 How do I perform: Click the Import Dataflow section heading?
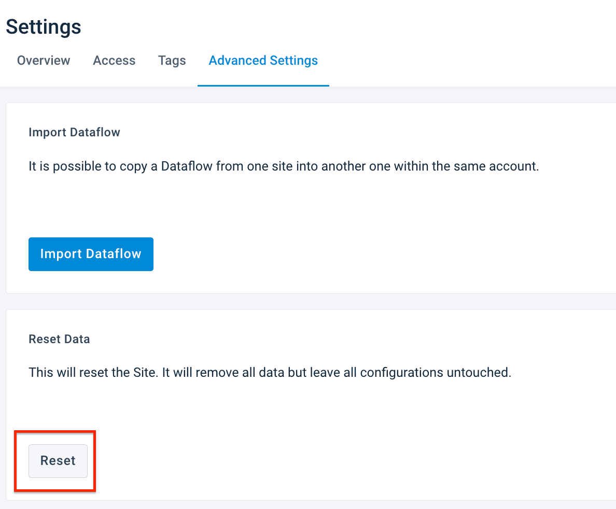(x=74, y=132)
